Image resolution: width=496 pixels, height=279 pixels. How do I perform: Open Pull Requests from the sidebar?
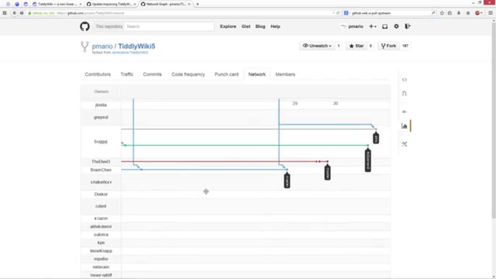404,93
